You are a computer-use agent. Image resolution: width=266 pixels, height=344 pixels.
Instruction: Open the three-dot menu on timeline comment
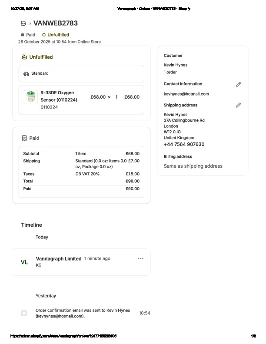tap(140, 258)
